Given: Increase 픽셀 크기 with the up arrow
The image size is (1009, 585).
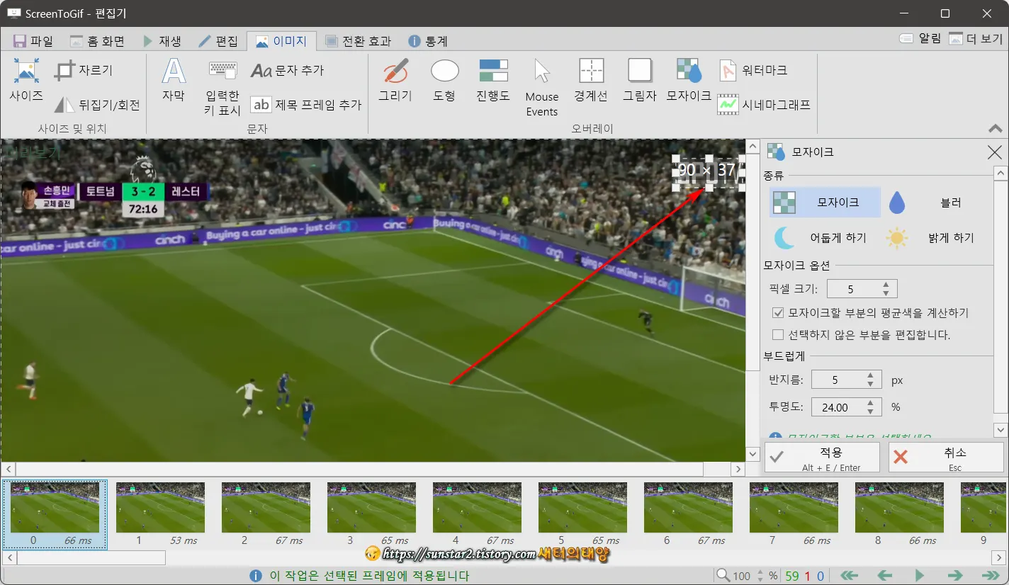Looking at the screenshot, I should pos(884,284).
